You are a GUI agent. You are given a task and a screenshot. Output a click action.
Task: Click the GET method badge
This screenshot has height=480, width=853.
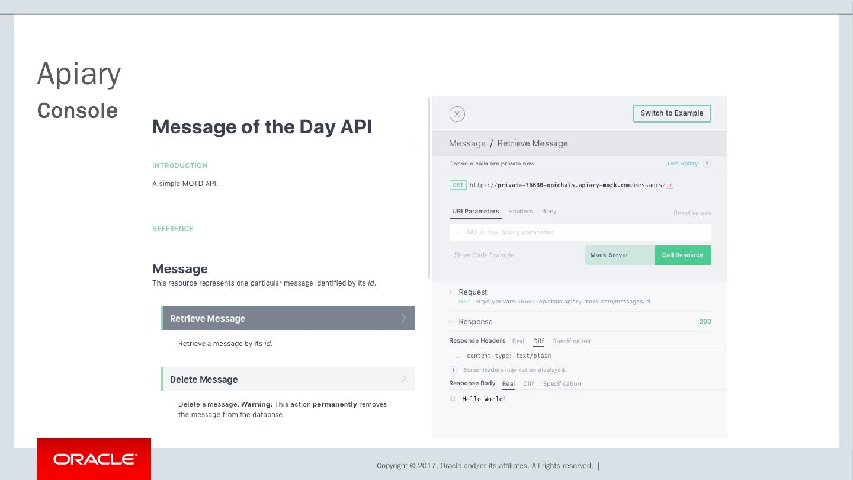pos(458,185)
